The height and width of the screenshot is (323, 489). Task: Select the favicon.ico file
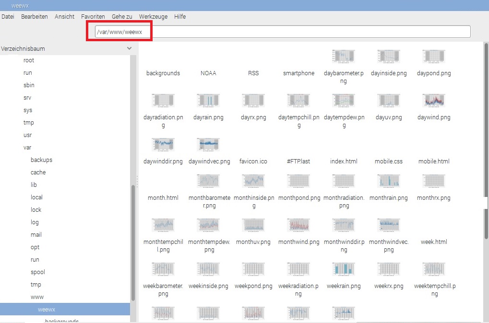pyautogui.click(x=253, y=161)
